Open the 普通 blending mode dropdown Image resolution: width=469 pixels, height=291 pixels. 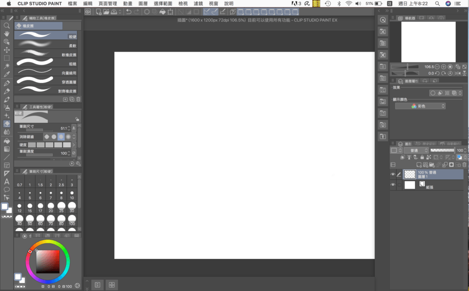[416, 151]
